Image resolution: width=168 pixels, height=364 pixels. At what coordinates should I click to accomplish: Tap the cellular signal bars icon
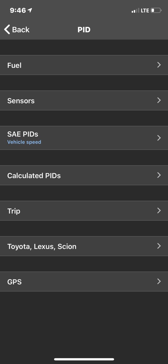point(135,11)
